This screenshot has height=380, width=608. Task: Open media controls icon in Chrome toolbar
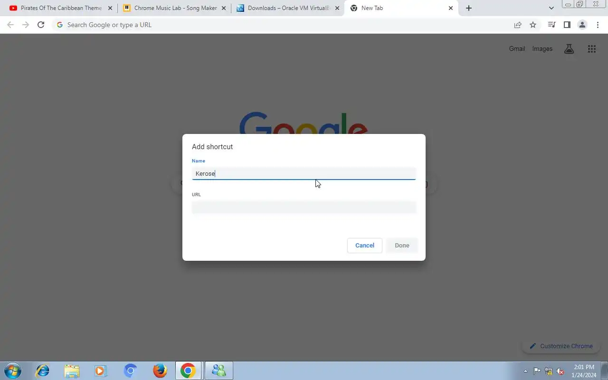[x=551, y=25]
